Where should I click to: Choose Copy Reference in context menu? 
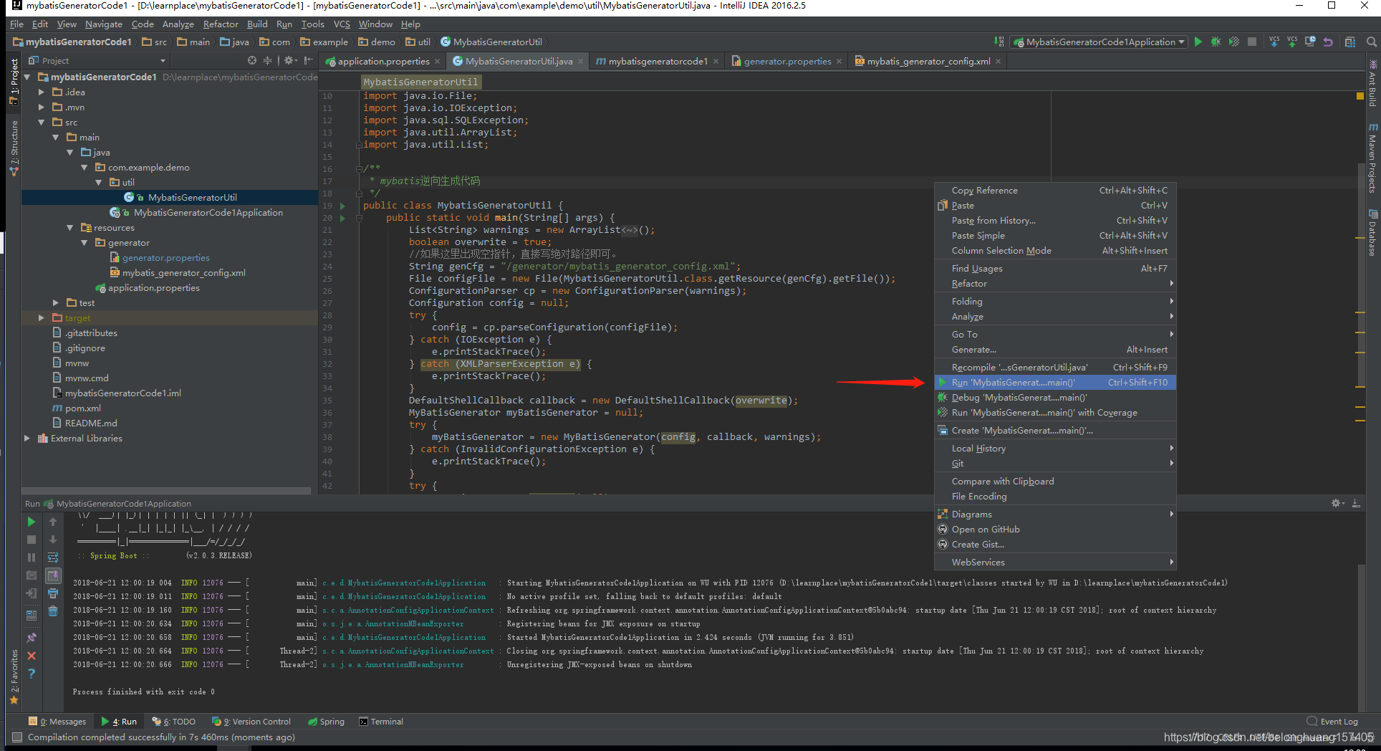click(1055, 191)
